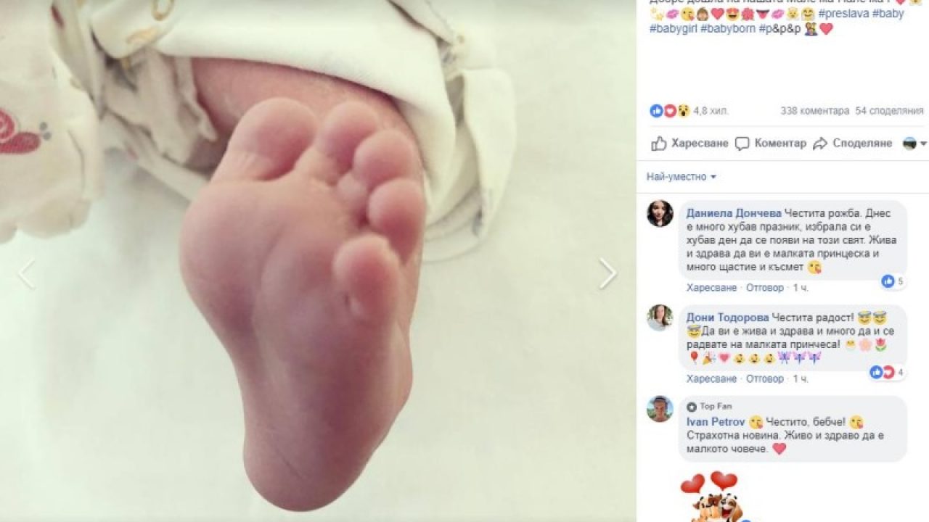This screenshot has width=929, height=522.
Task: Click the baby foot photo
Action: pyautogui.click(x=318, y=261)
